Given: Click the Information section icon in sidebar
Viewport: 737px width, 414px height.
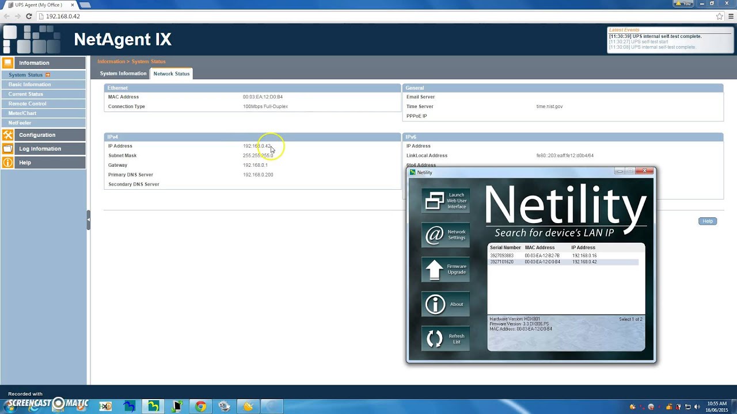Looking at the screenshot, I should pos(7,63).
